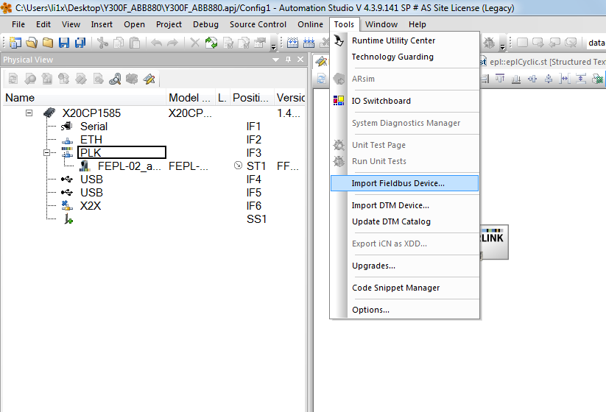This screenshot has width=606, height=412.
Task: Open the toolbar overflow dropdown beside the bug icon
Action: tap(502, 47)
